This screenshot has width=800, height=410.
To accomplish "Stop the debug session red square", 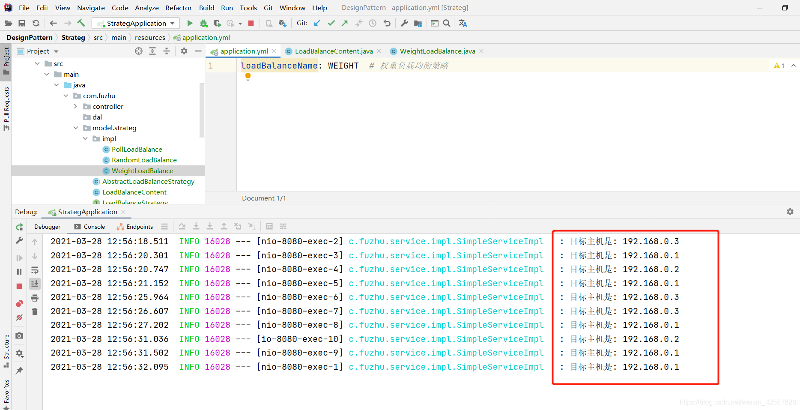I will click(19, 286).
